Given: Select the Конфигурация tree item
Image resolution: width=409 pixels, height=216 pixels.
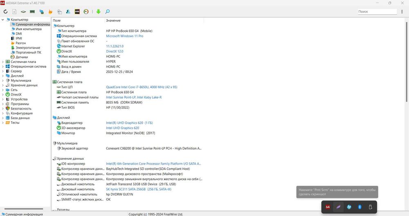Looking at the screenshot, I should point(22,114).
